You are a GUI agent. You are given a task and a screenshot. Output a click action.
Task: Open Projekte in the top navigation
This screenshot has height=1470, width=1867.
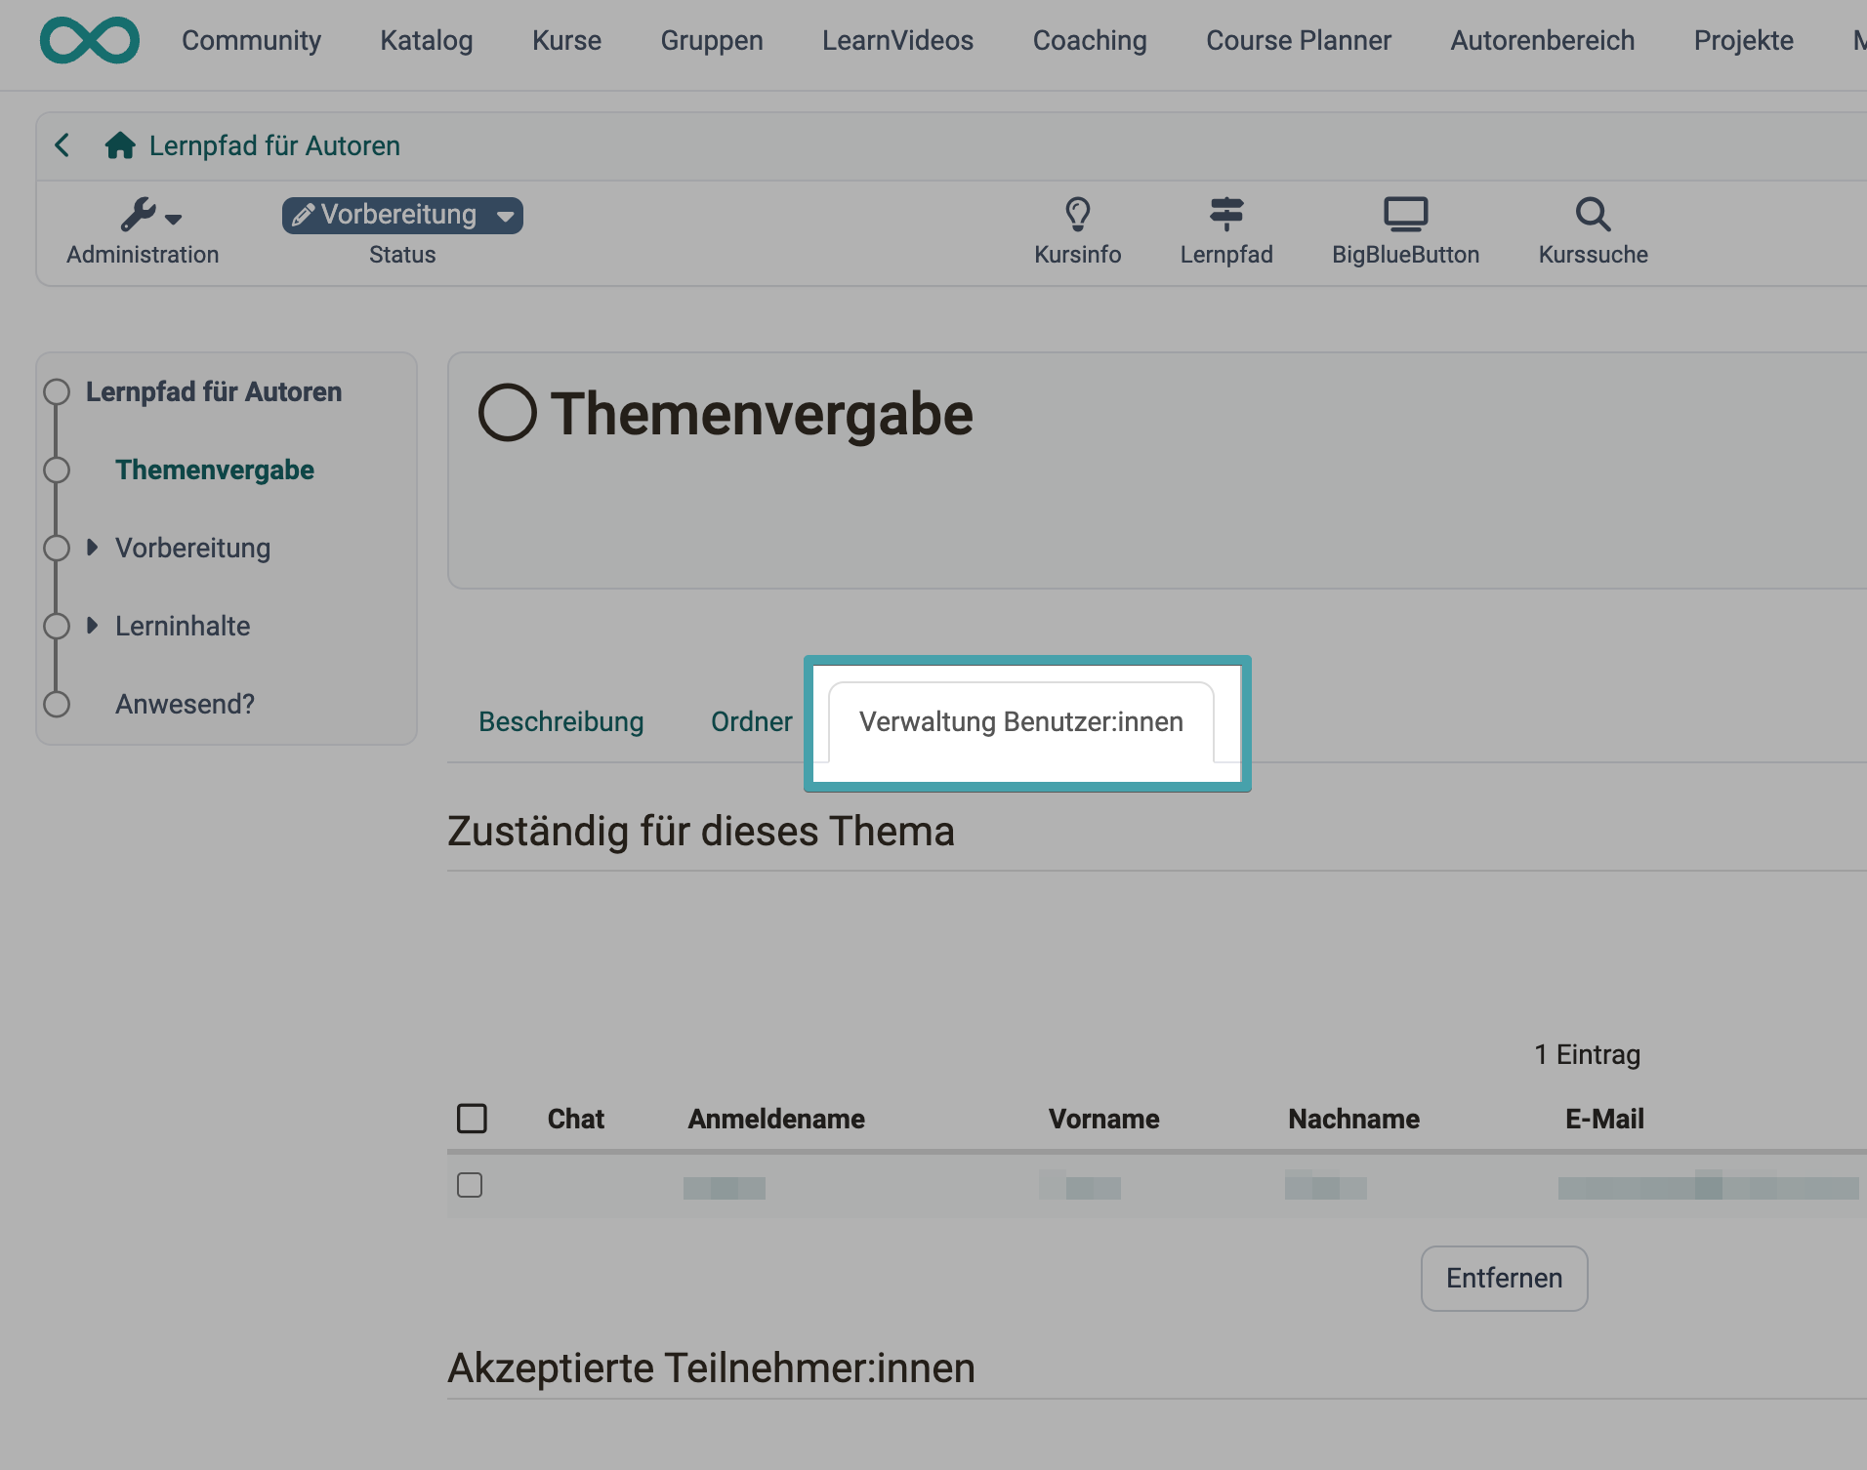coord(1743,40)
